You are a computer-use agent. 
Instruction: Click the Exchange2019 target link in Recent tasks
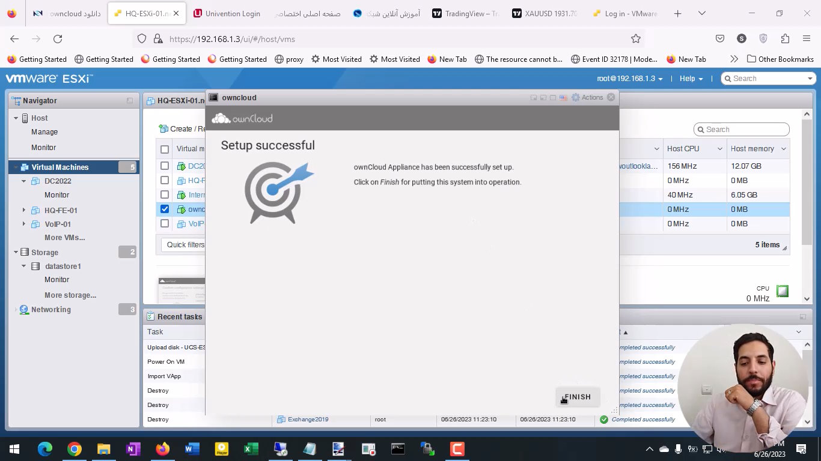tap(308, 420)
